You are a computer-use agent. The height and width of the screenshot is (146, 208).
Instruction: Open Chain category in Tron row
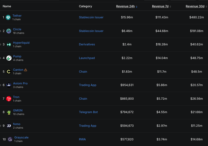(x=83, y=99)
